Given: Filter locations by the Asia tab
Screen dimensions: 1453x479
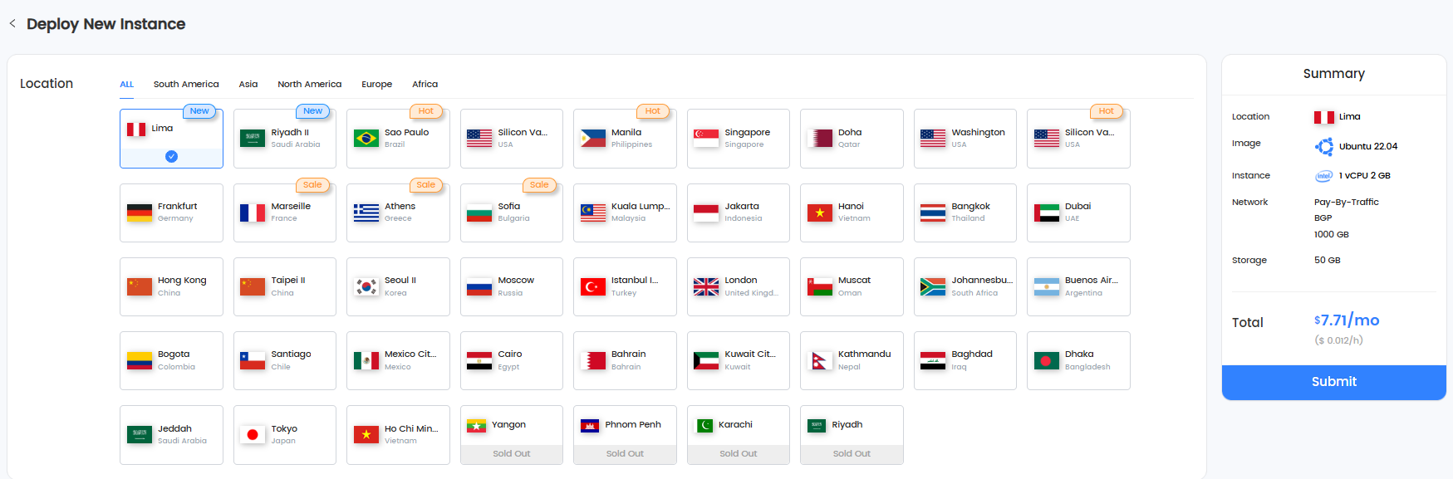Looking at the screenshot, I should [x=248, y=84].
